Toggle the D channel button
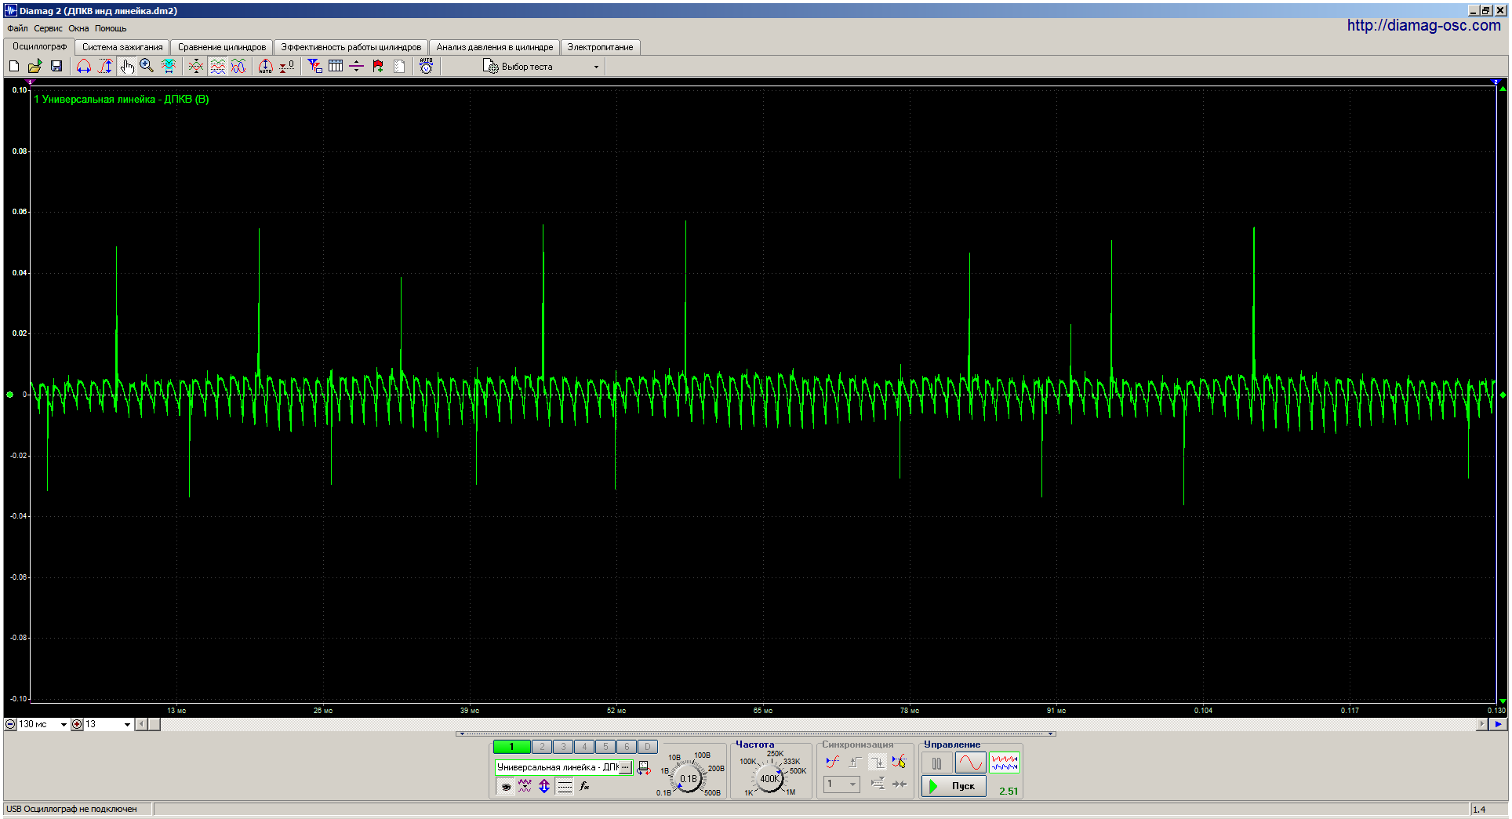1512x819 pixels. 648,747
